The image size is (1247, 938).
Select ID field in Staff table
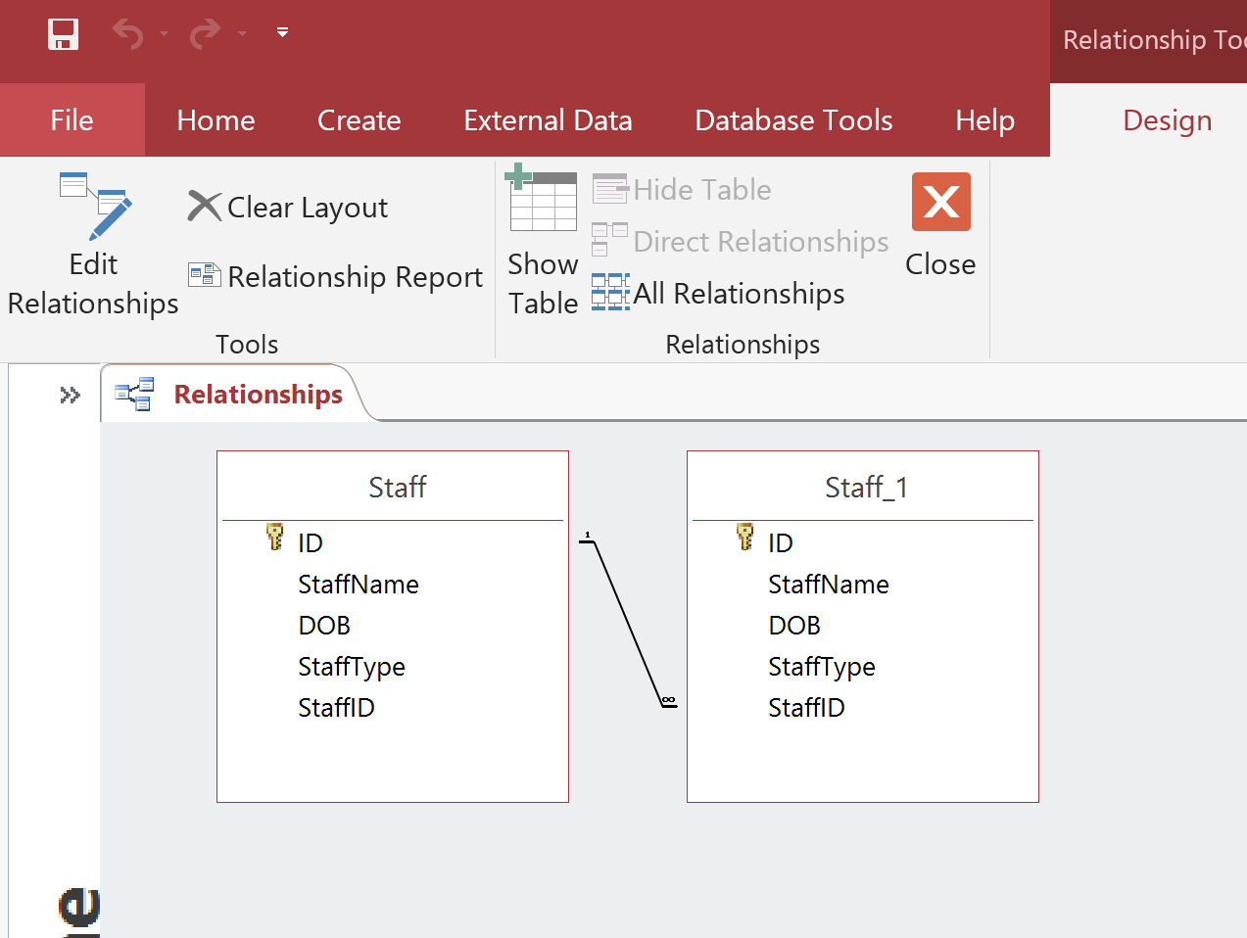tap(311, 542)
